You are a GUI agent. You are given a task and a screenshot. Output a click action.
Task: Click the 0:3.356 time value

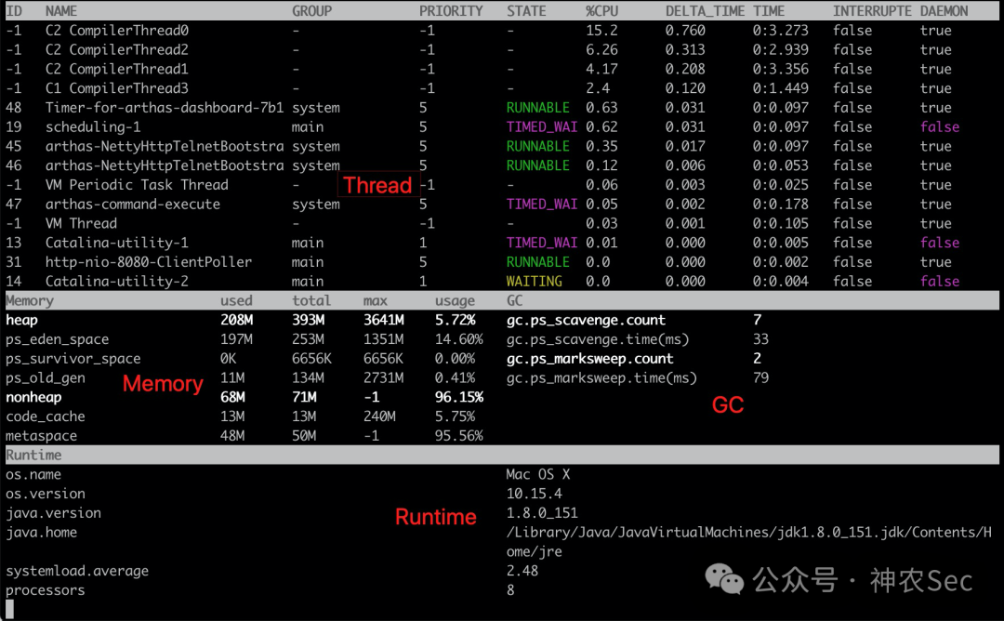(x=781, y=69)
